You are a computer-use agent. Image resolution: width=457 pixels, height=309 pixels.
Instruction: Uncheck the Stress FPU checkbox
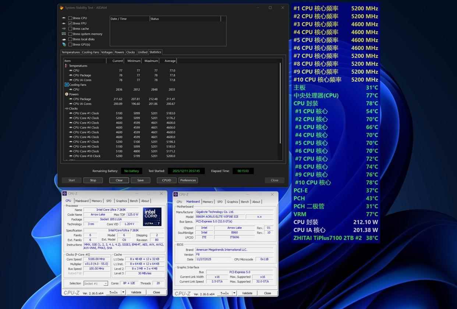tap(70, 23)
